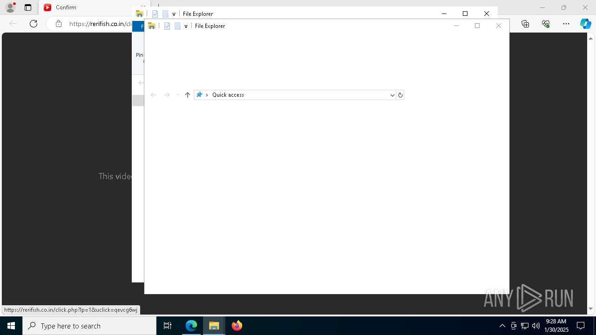Minimize the front File Explorer window
Screen dimensions: 596x335
(456, 26)
